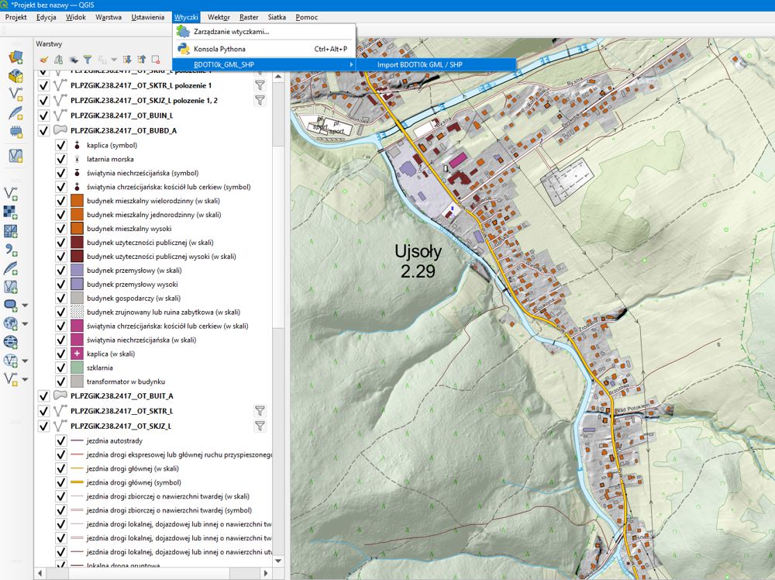Create a new virtual layer
This screenshot has width=775, height=580.
(15, 156)
